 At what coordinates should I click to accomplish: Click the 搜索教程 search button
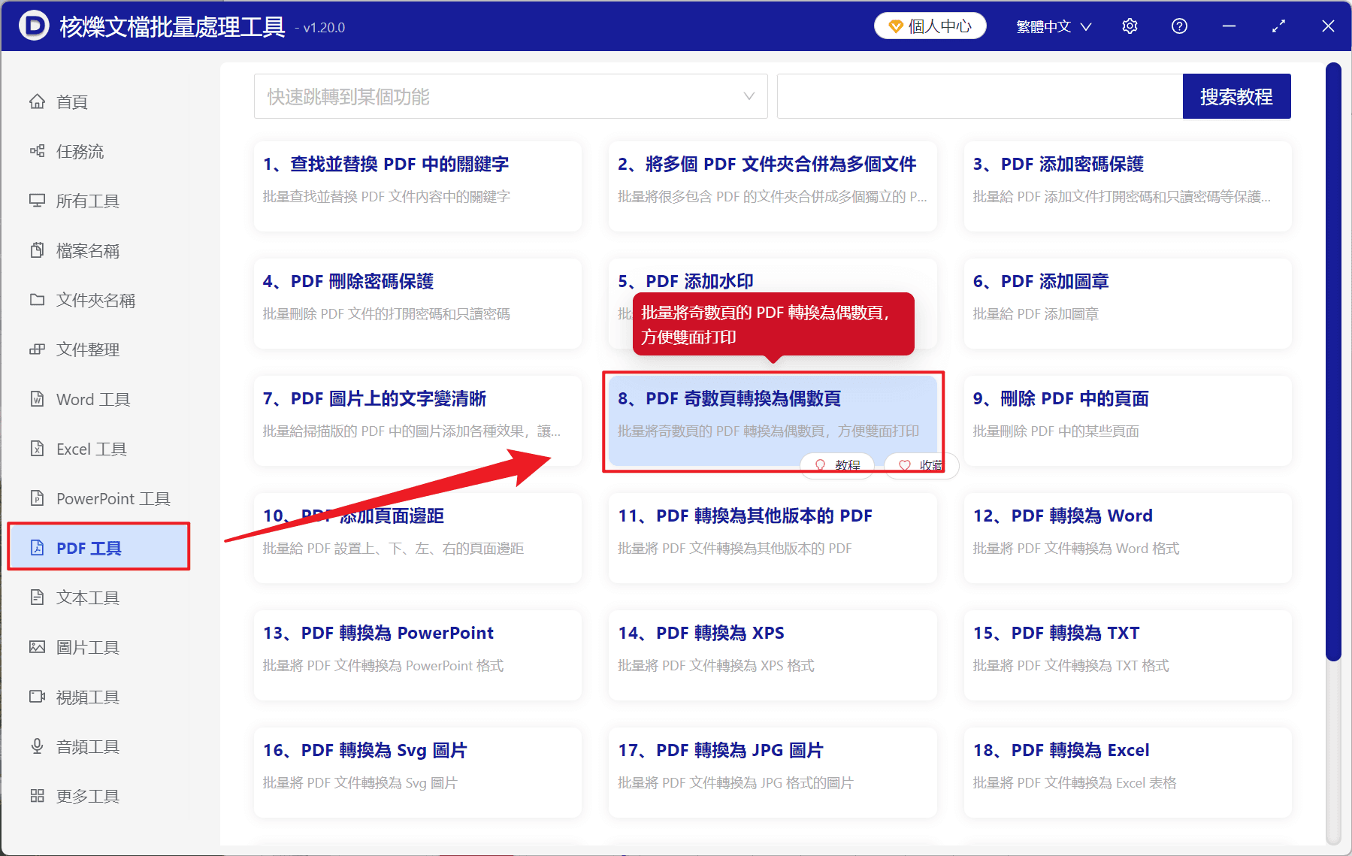pyautogui.click(x=1236, y=96)
